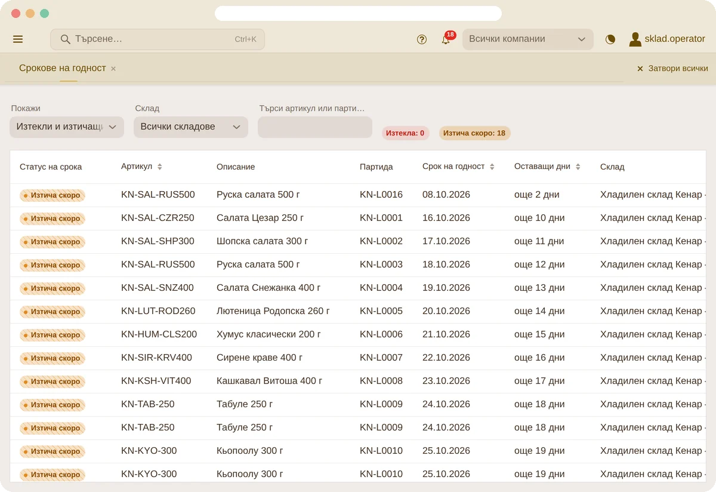The height and width of the screenshot is (492, 716).
Task: Open the hamburger navigation menu
Action: (18, 39)
